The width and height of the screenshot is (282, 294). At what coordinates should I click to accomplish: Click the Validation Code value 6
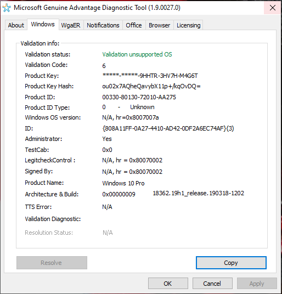104,66
